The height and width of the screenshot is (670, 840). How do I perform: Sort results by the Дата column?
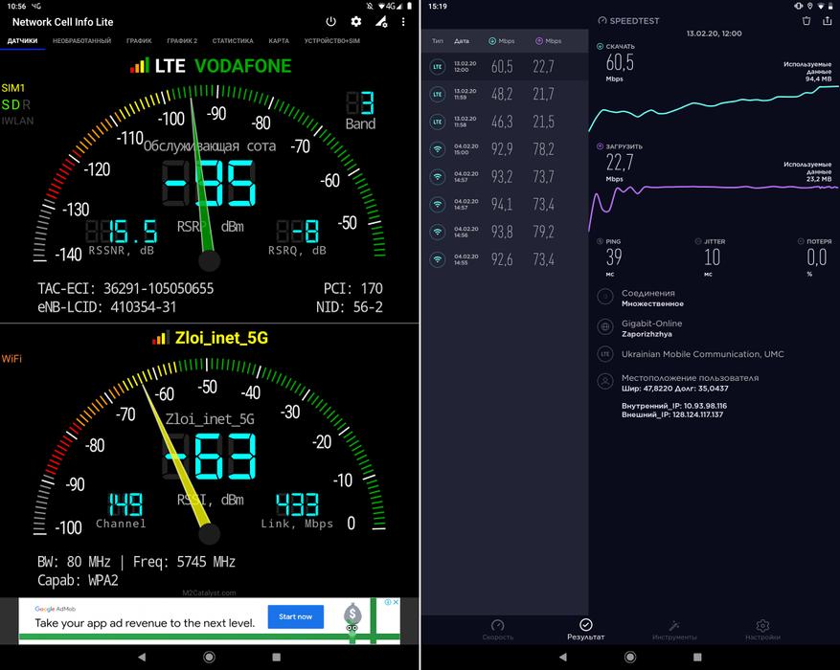pos(462,41)
